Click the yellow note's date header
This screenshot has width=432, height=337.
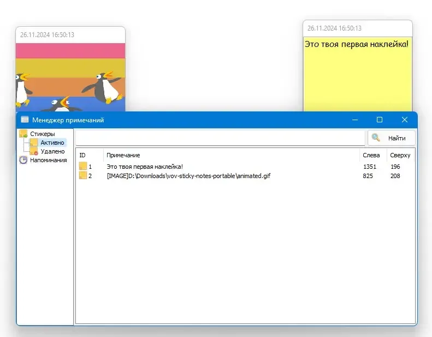point(358,28)
